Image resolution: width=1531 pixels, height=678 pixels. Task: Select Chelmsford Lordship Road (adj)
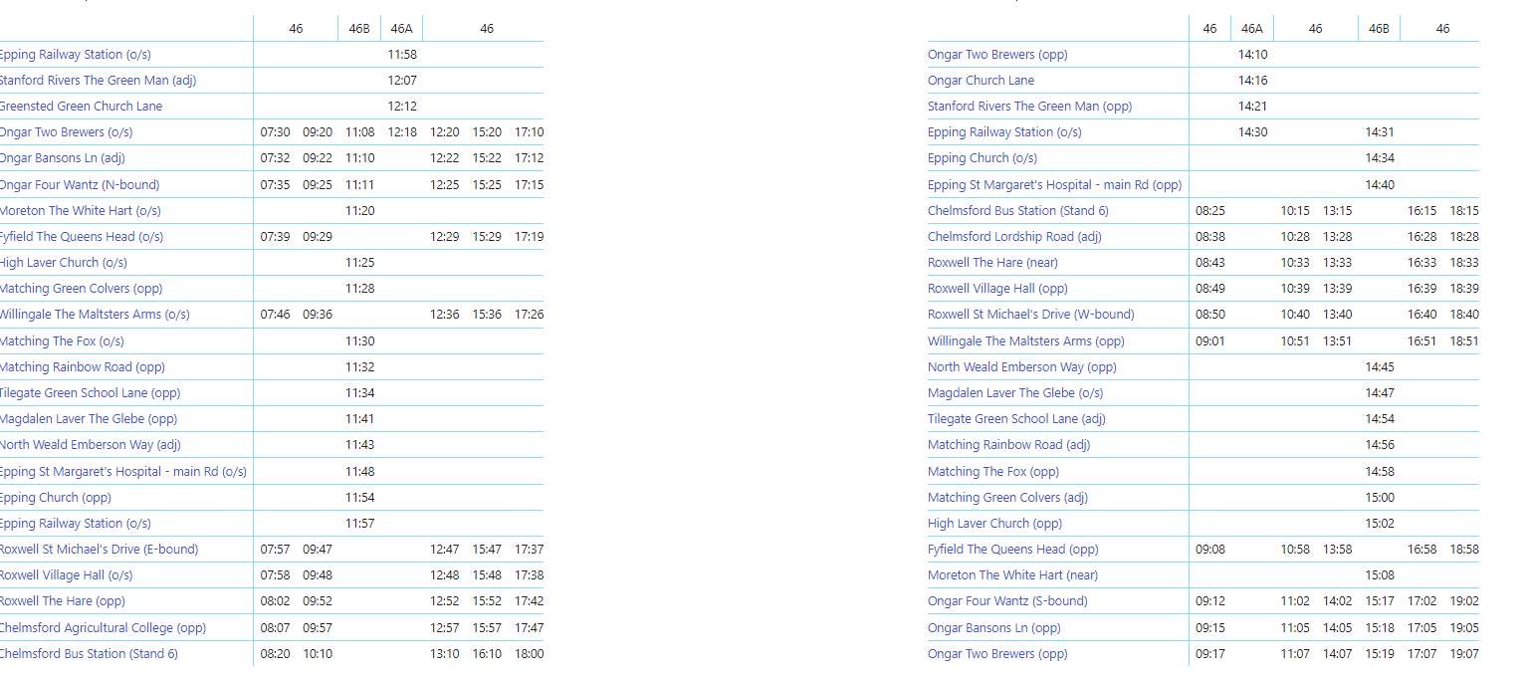1014,237
